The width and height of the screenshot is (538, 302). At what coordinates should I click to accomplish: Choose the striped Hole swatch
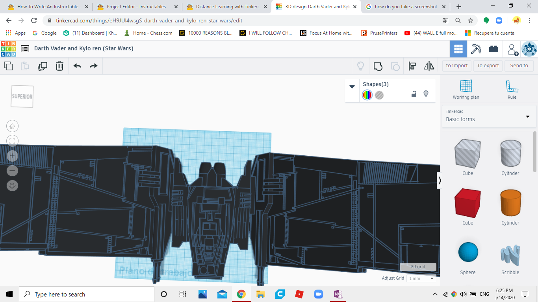point(379,95)
